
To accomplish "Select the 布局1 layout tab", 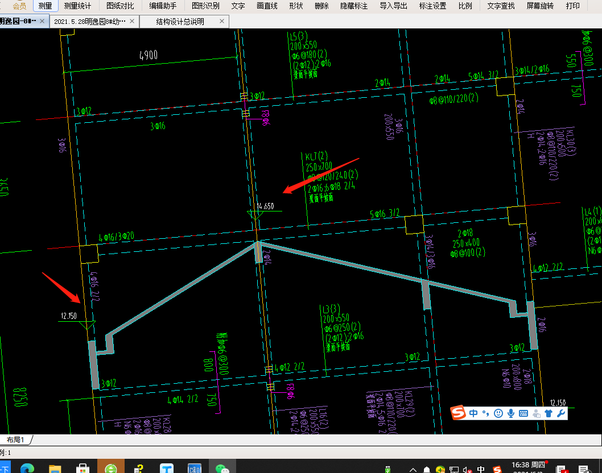I will pyautogui.click(x=15, y=439).
